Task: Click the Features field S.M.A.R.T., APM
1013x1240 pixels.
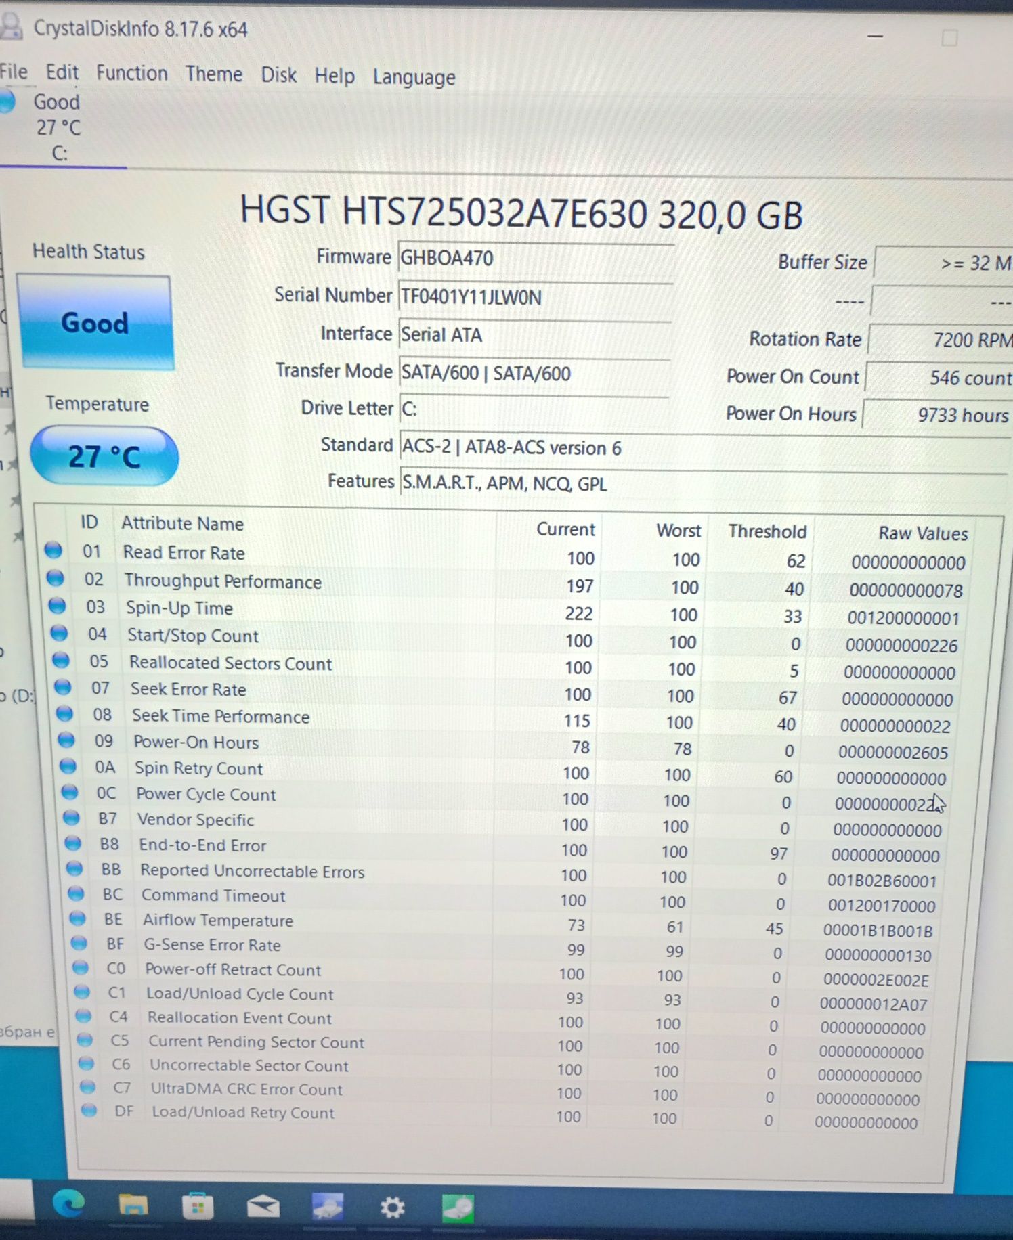Action: click(704, 483)
